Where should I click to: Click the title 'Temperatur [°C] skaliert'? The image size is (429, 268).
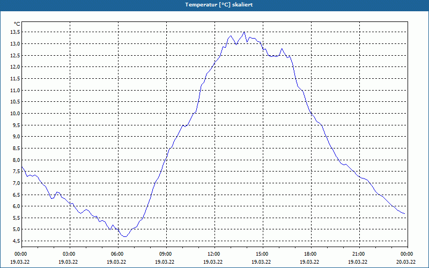[x=219, y=5]
